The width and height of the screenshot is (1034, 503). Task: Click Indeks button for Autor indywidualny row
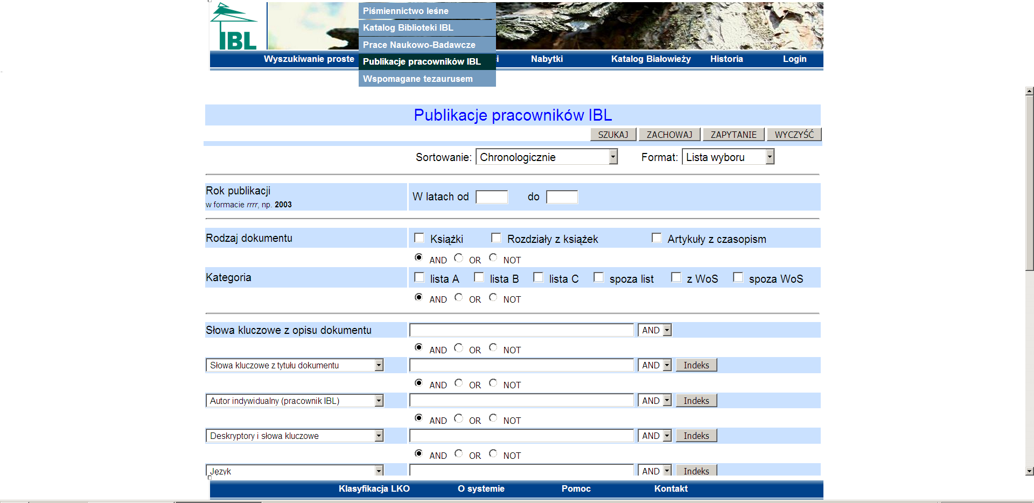[x=696, y=401]
